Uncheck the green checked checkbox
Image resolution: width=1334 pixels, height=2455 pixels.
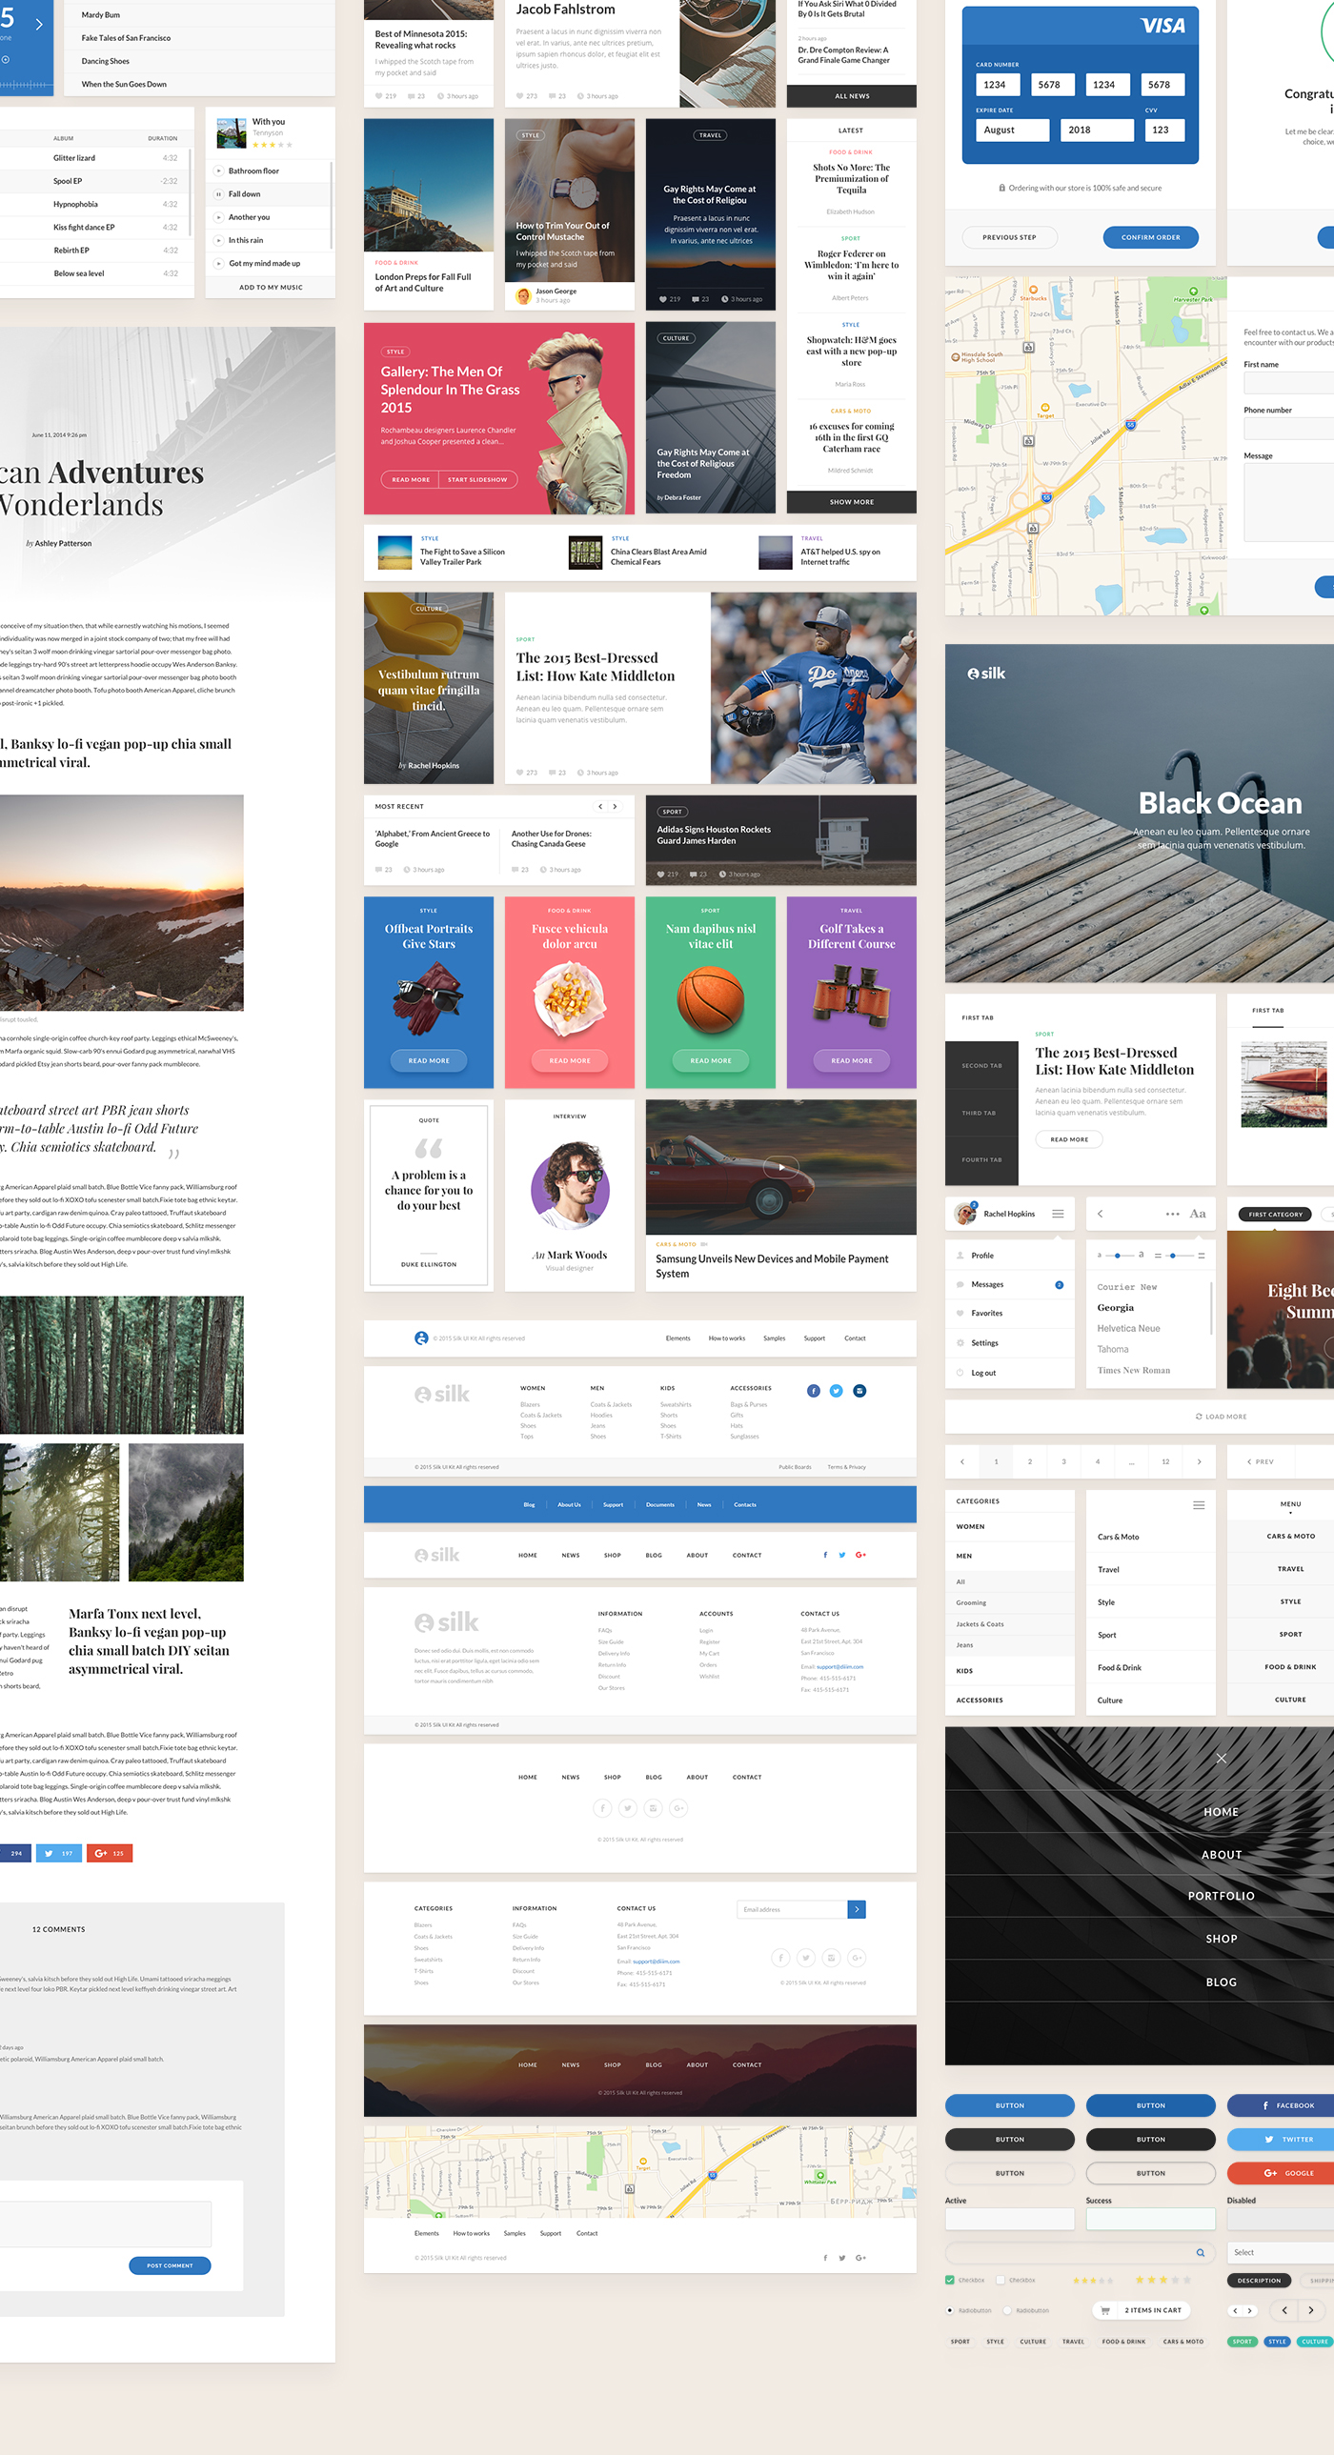950,2280
